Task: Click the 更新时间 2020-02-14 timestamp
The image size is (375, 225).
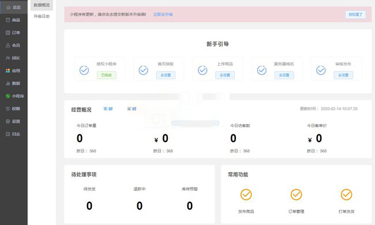Action: (329, 109)
